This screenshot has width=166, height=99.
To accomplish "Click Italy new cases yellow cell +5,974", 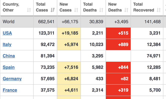I will point(69,45).
